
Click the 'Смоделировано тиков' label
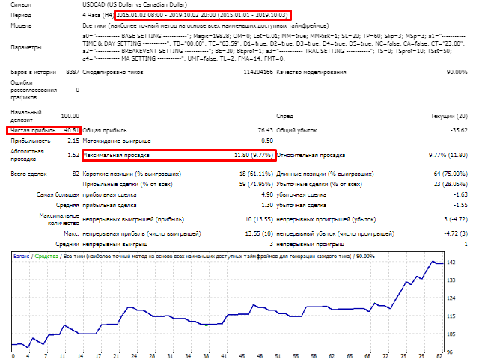(113, 73)
